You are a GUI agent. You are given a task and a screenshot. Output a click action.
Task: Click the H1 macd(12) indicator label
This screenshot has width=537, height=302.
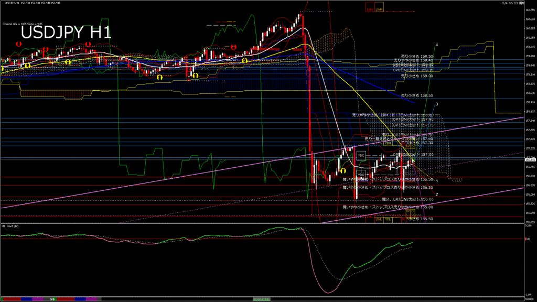[x=10, y=226]
